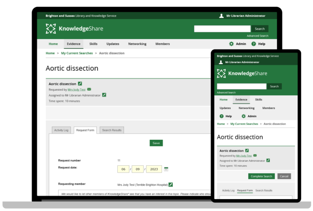The image size is (313, 211).
Task: Click the Admin gear icon in the tablet view
Action: (x=243, y=116)
